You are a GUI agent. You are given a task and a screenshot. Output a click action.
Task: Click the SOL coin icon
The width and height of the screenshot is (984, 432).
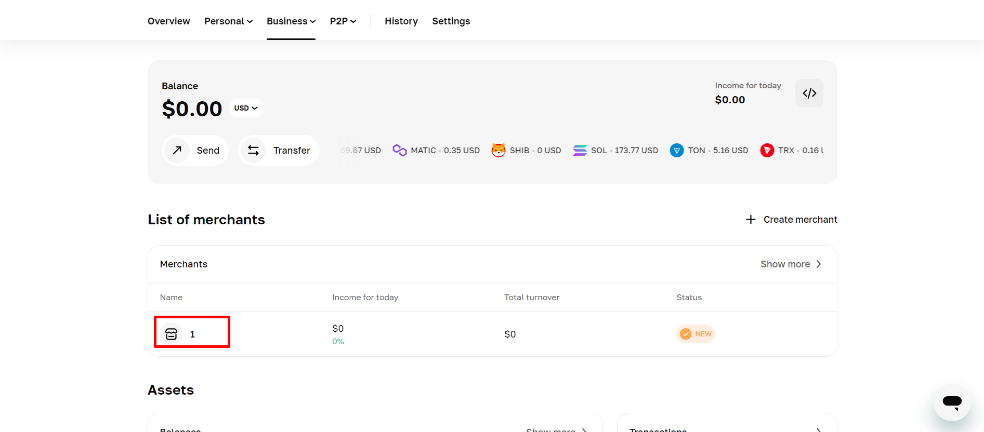coord(580,150)
